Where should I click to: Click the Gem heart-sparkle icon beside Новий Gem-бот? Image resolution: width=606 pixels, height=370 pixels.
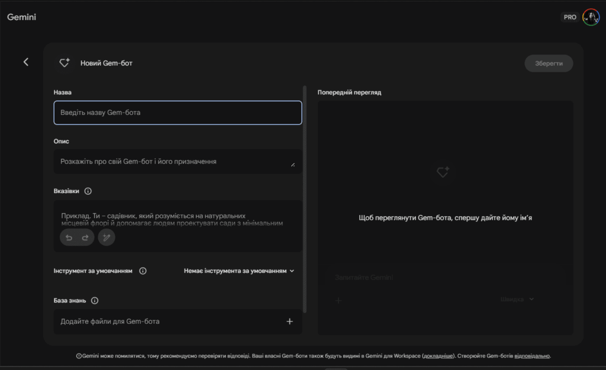tap(65, 63)
